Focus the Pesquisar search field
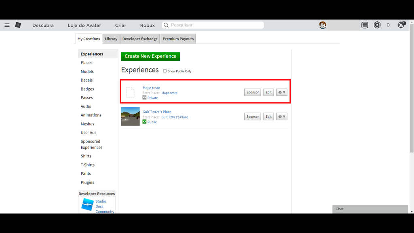Screen dimensions: 414x233 pyautogui.click(x=213, y=25)
